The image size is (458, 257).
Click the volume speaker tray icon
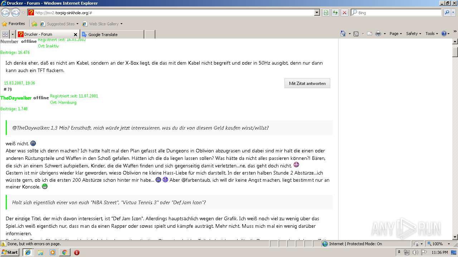pyautogui.click(x=415, y=252)
